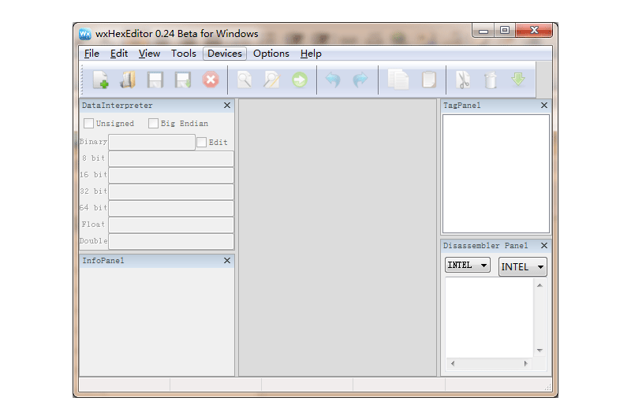Click the Double value field

pyautogui.click(x=171, y=241)
